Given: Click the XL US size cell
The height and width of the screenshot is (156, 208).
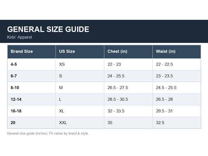Looking at the screenshot, I should click(x=80, y=111).
